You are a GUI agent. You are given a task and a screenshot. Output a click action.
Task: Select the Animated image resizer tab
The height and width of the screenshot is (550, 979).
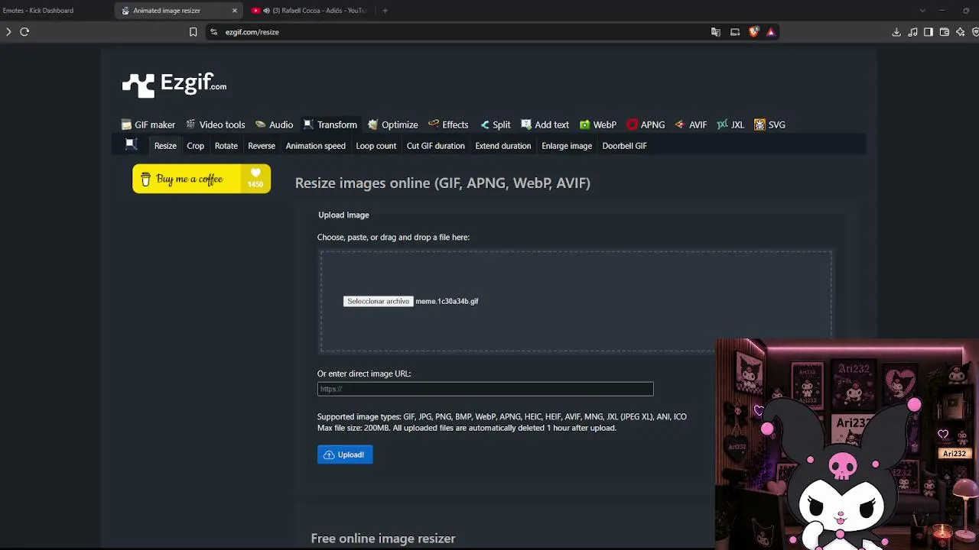point(180,11)
